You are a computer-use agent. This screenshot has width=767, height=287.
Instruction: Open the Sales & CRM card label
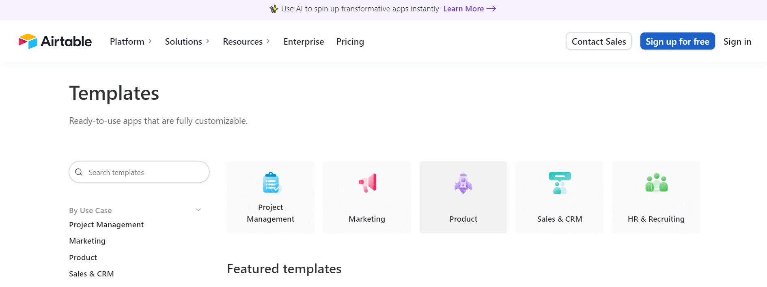[560, 219]
